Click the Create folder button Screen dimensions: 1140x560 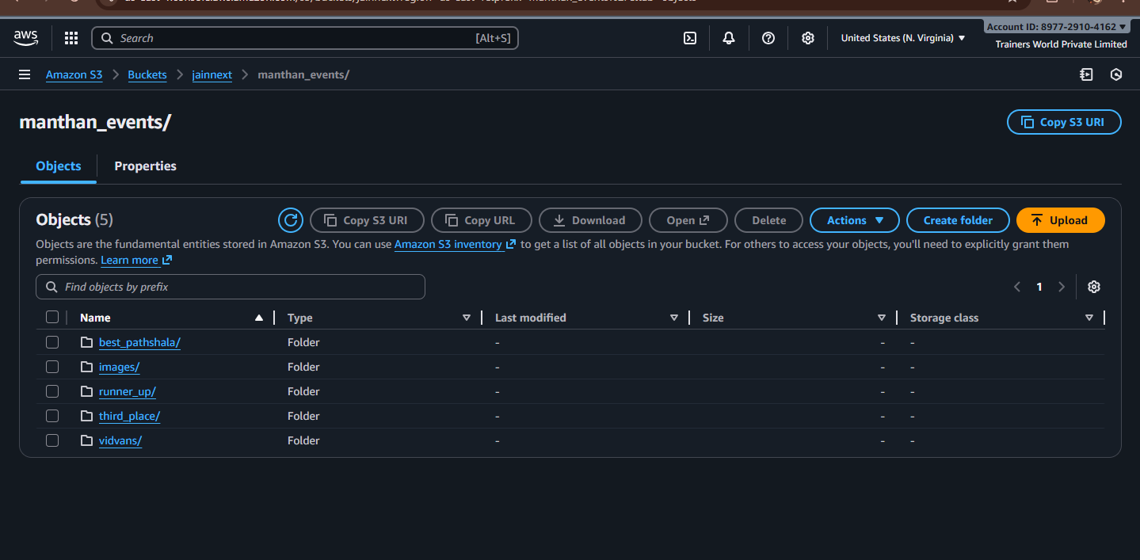pos(957,220)
